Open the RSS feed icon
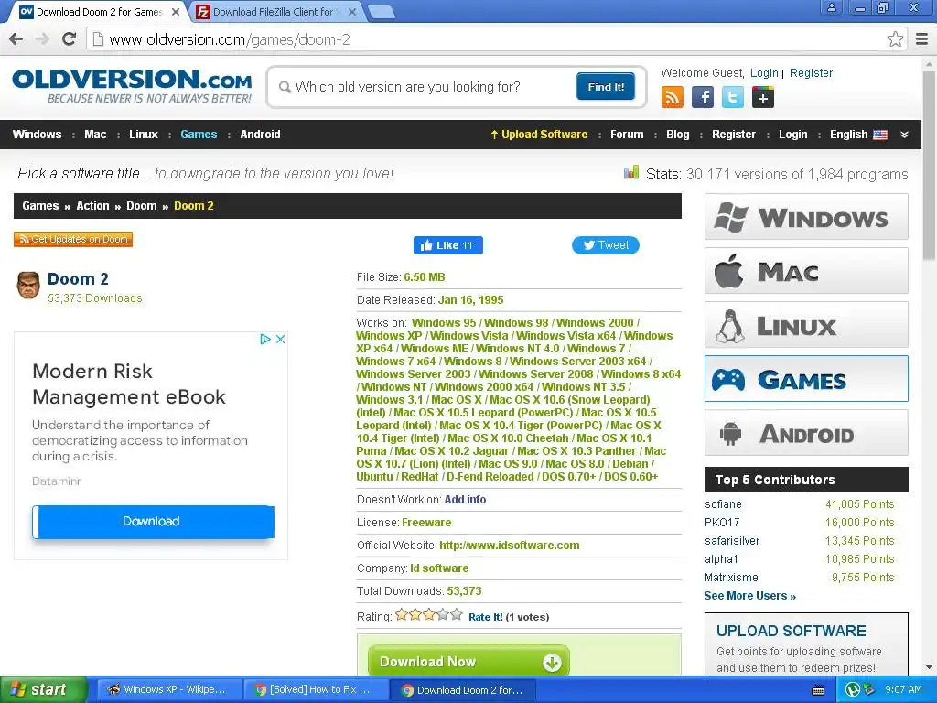Screen dimensions: 937x703 (673, 97)
